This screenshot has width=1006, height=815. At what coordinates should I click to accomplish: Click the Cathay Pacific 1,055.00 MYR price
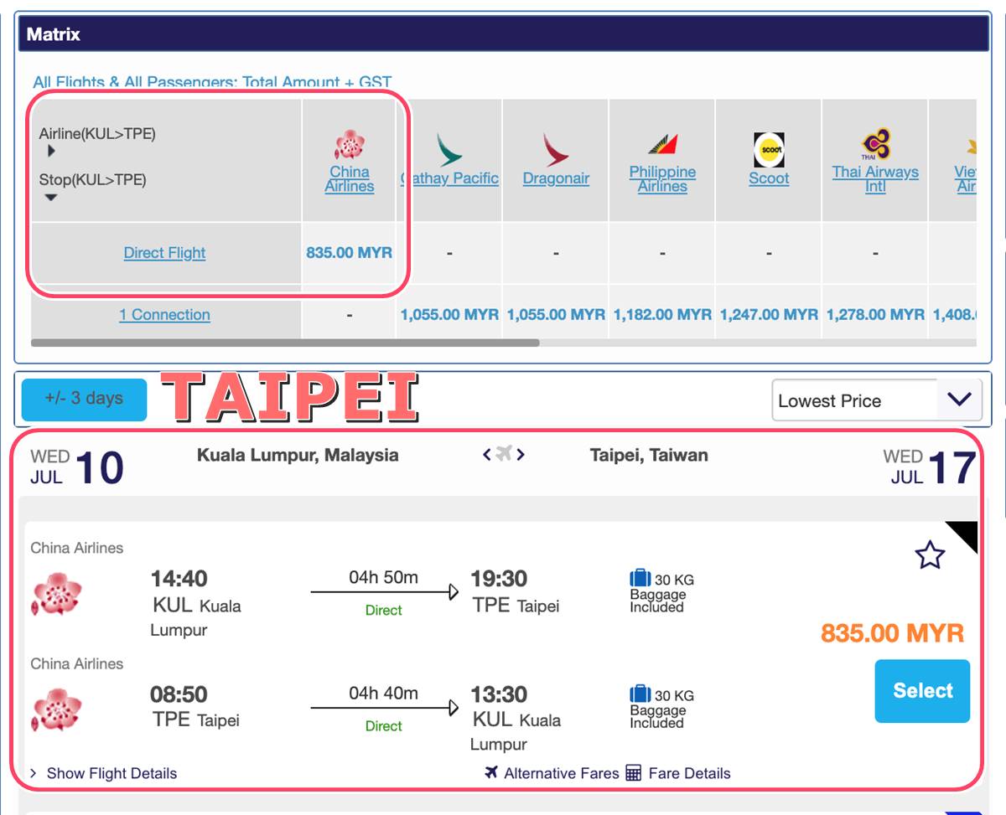449,315
